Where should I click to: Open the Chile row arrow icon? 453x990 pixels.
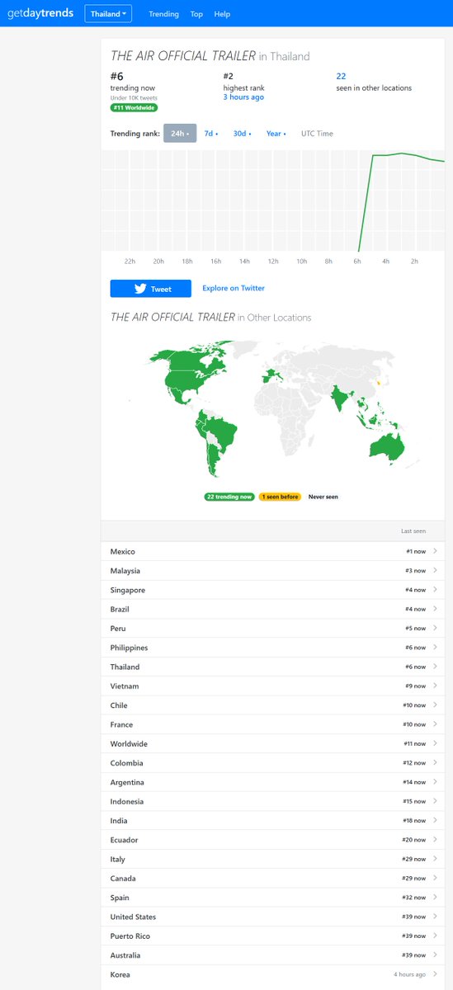pos(435,705)
